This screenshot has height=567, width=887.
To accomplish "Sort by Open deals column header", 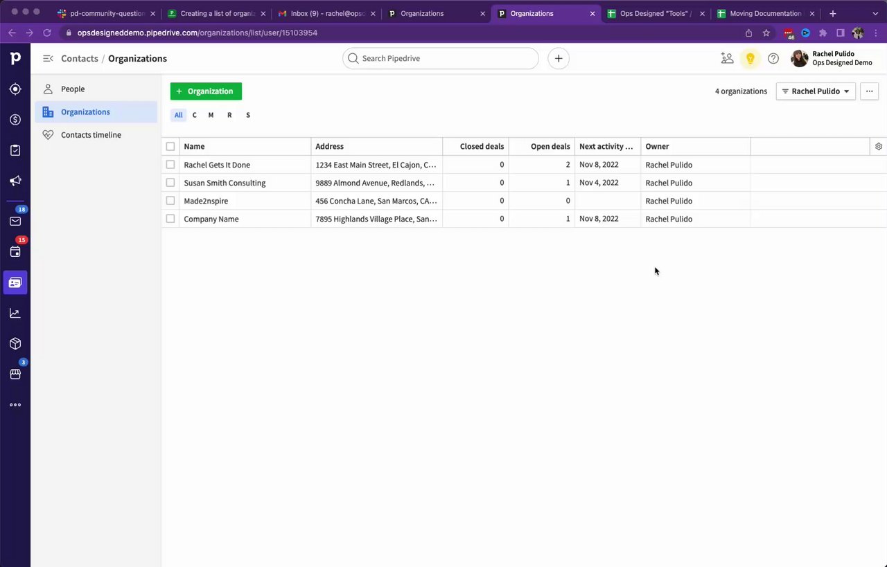I will coord(542,147).
